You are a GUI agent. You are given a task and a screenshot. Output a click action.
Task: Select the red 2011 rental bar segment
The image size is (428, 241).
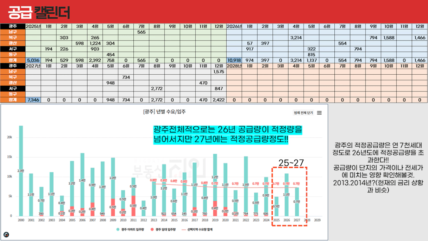133,206
